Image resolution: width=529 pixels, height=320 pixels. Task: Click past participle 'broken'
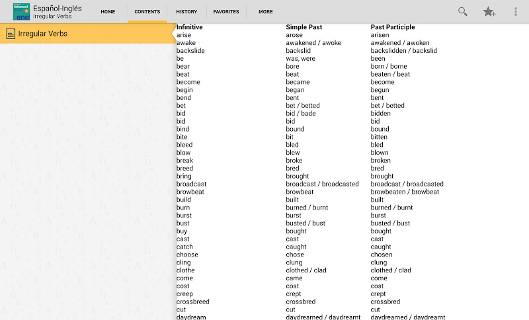point(381,161)
